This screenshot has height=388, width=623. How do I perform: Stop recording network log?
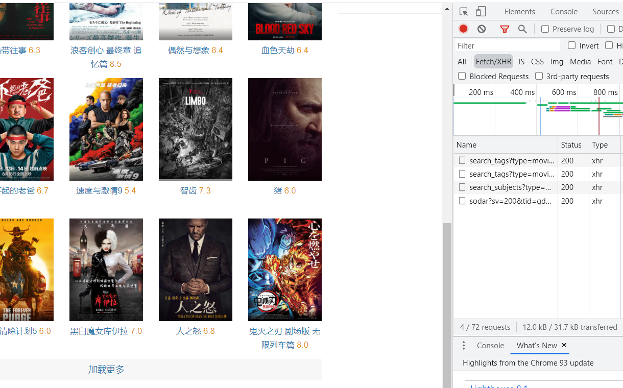click(x=463, y=29)
